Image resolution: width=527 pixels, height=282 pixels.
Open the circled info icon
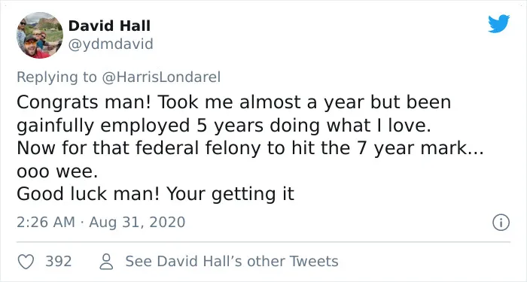pyautogui.click(x=501, y=223)
